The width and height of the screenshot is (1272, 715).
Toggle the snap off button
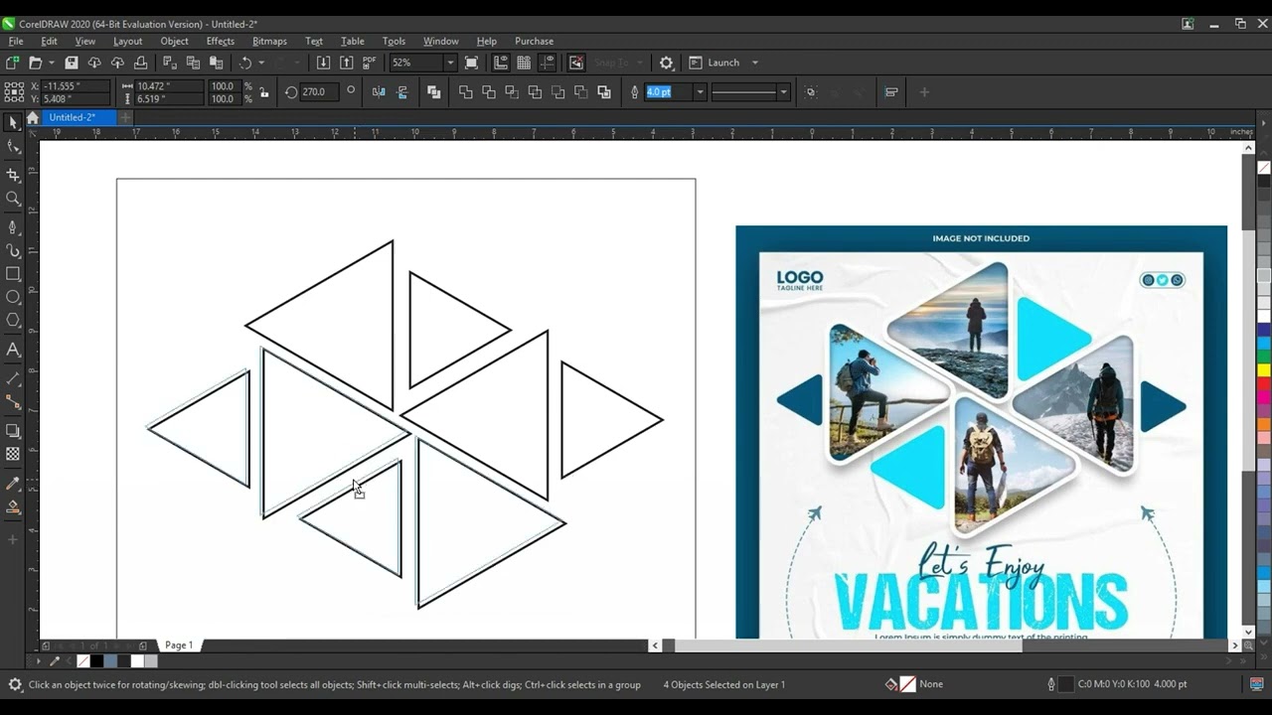click(576, 63)
